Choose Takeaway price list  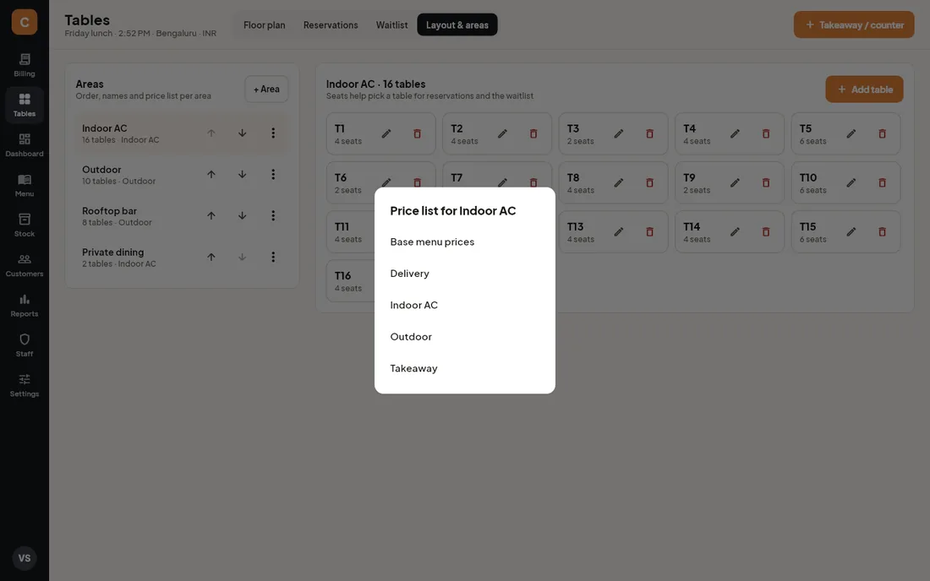pos(465,368)
